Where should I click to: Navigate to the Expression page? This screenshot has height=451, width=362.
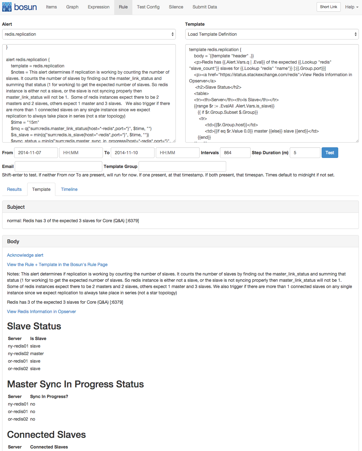pyautogui.click(x=99, y=7)
